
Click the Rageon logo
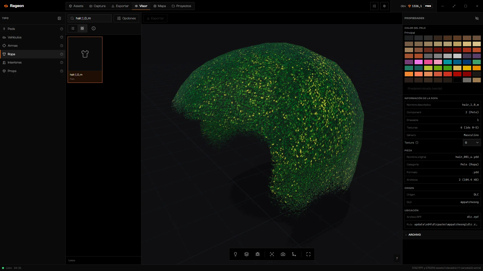[x=14, y=6]
